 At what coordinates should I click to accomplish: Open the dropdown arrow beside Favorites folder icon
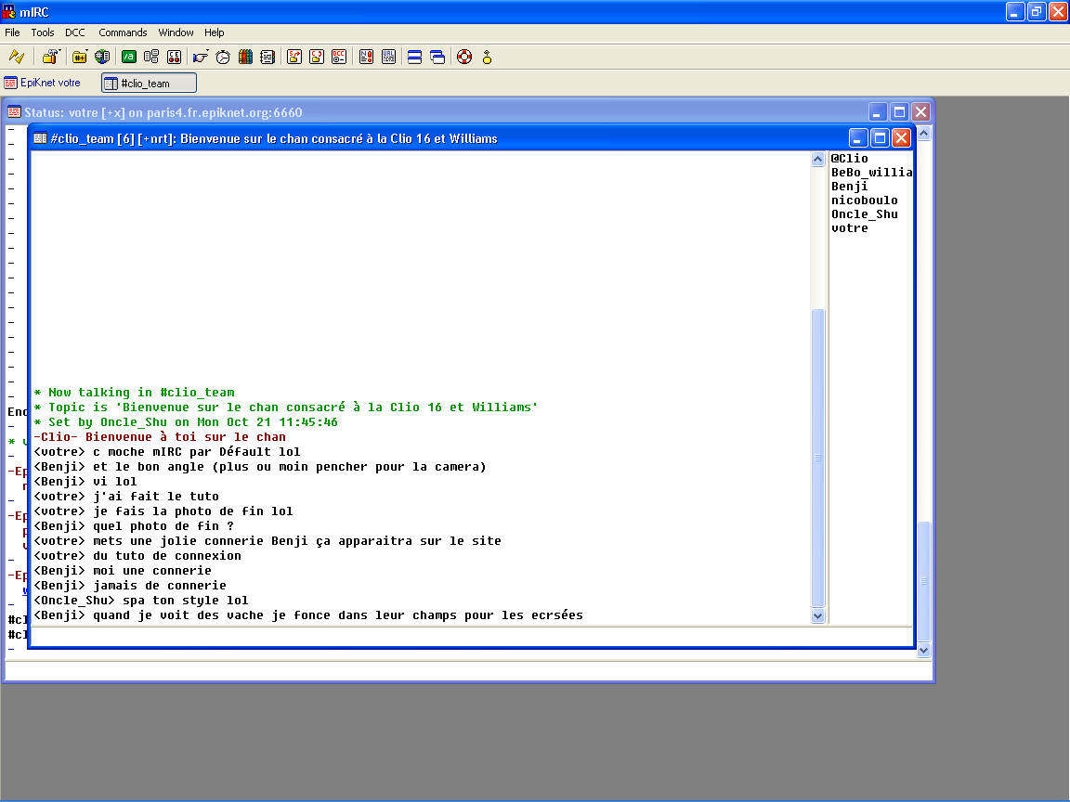coord(88,52)
